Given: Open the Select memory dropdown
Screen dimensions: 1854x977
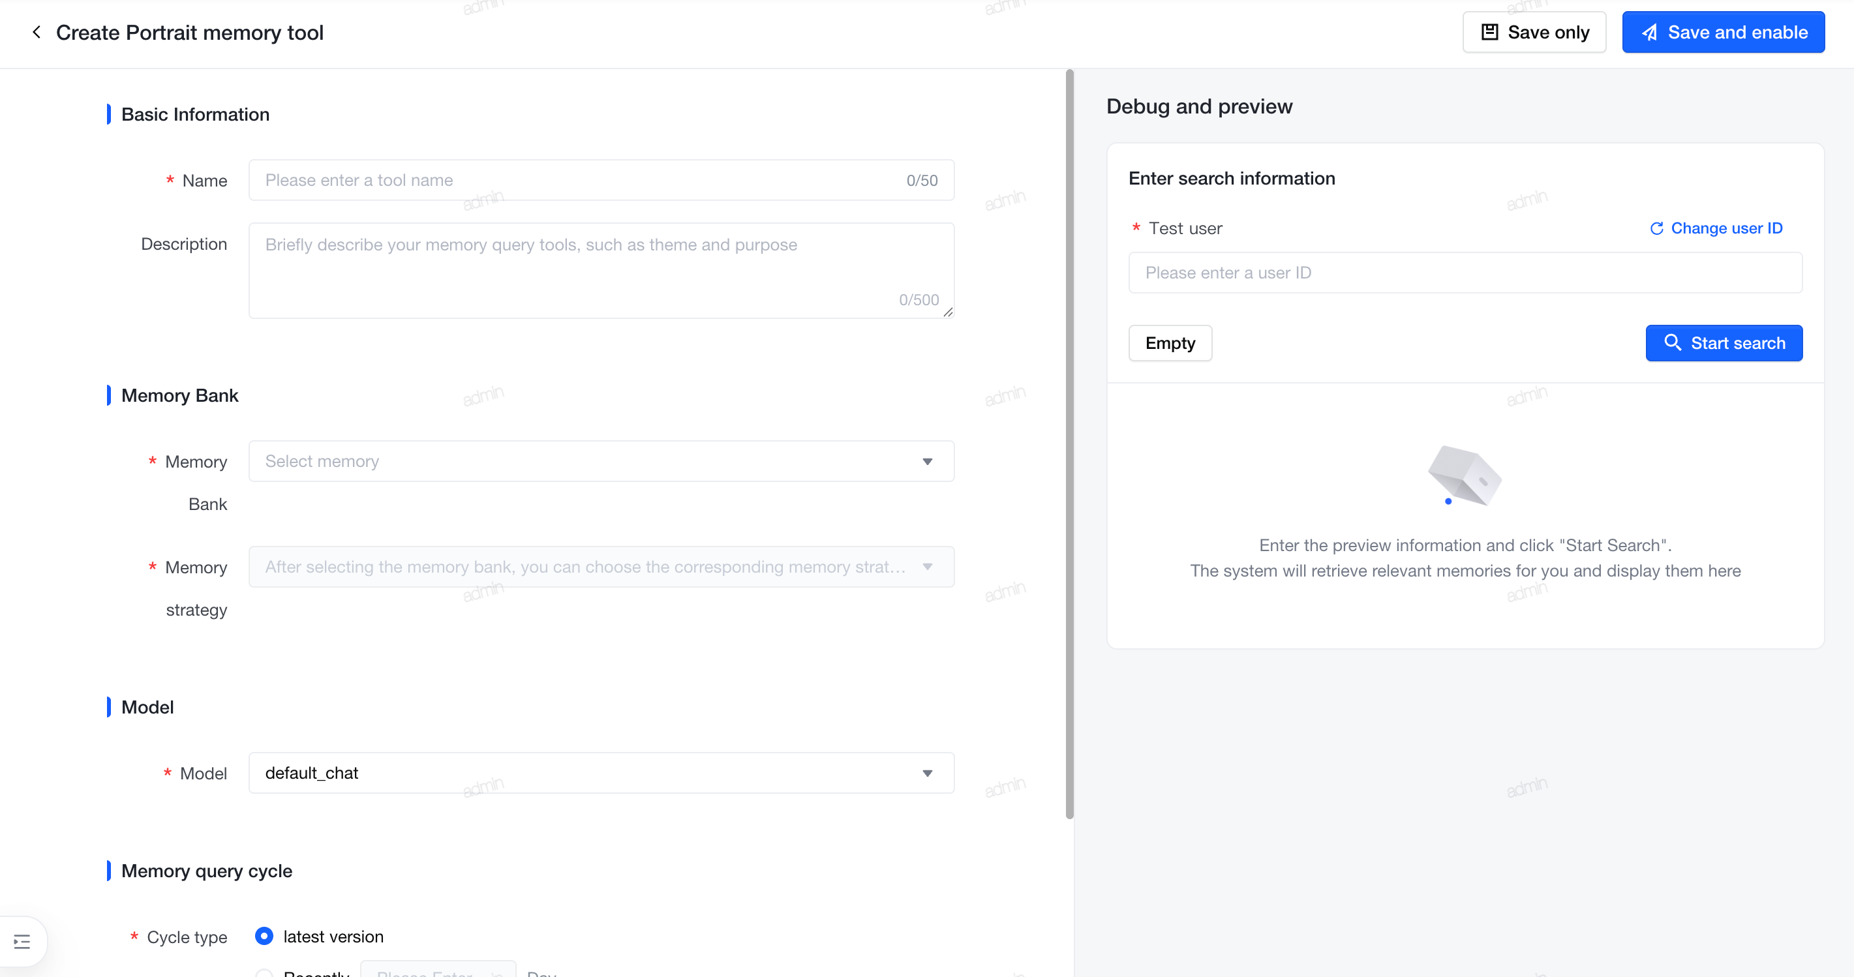Looking at the screenshot, I should click(601, 461).
